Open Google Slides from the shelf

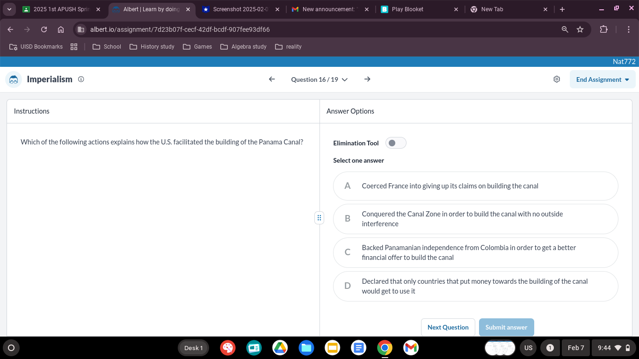[x=333, y=348]
